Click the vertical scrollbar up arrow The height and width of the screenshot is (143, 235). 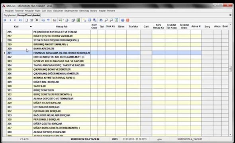(x=230, y=25)
